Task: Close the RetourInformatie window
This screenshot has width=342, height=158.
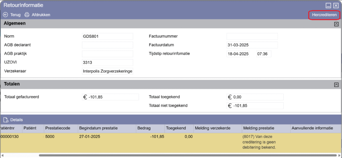Action: pyautogui.click(x=336, y=5)
